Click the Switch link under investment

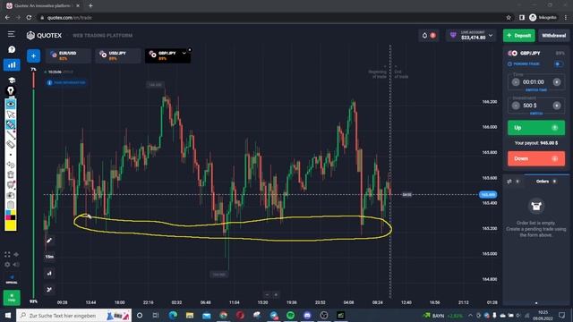(536, 114)
